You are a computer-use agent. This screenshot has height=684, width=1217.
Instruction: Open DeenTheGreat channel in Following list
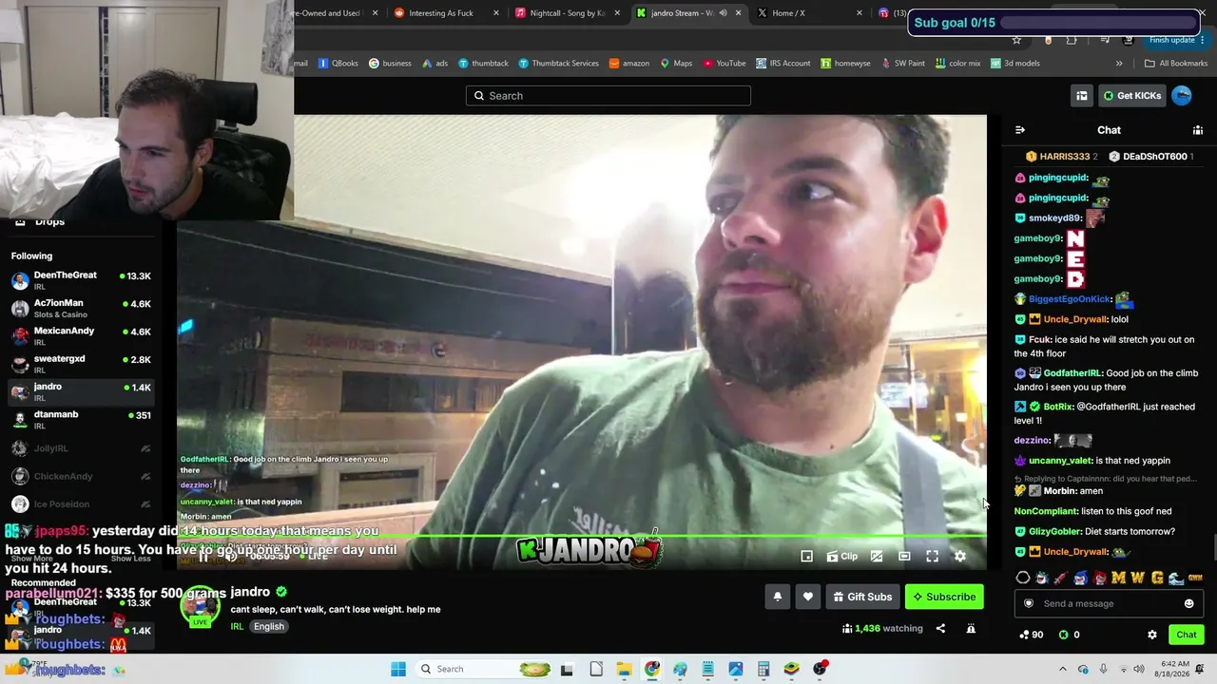pos(81,281)
